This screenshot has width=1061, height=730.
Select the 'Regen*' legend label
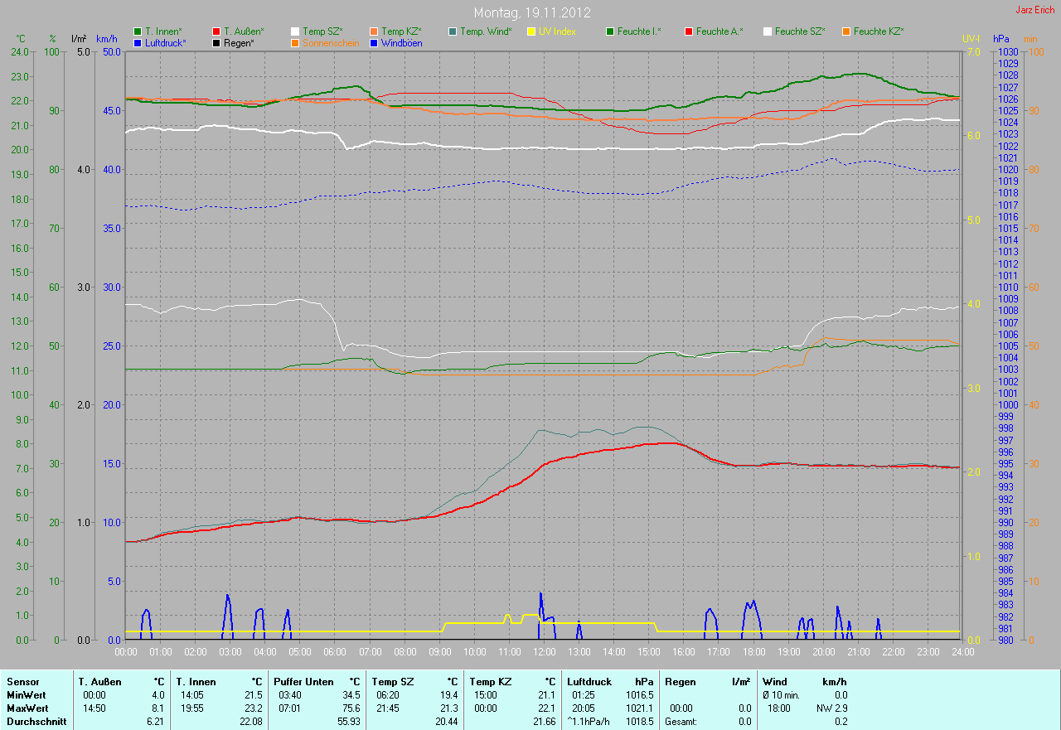(239, 42)
